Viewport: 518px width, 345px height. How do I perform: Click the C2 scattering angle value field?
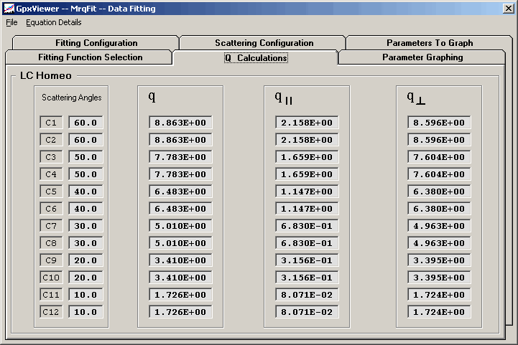tap(85, 140)
